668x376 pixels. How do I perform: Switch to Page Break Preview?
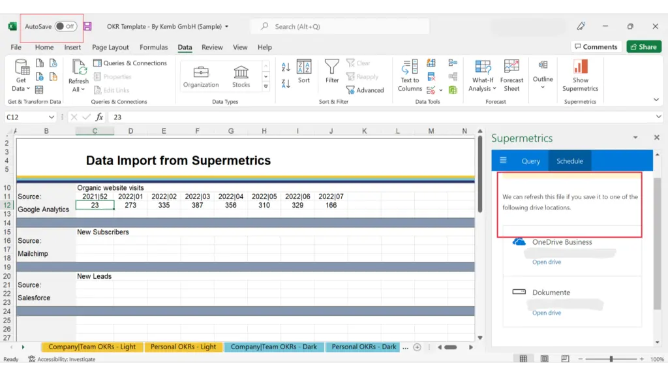click(565, 359)
